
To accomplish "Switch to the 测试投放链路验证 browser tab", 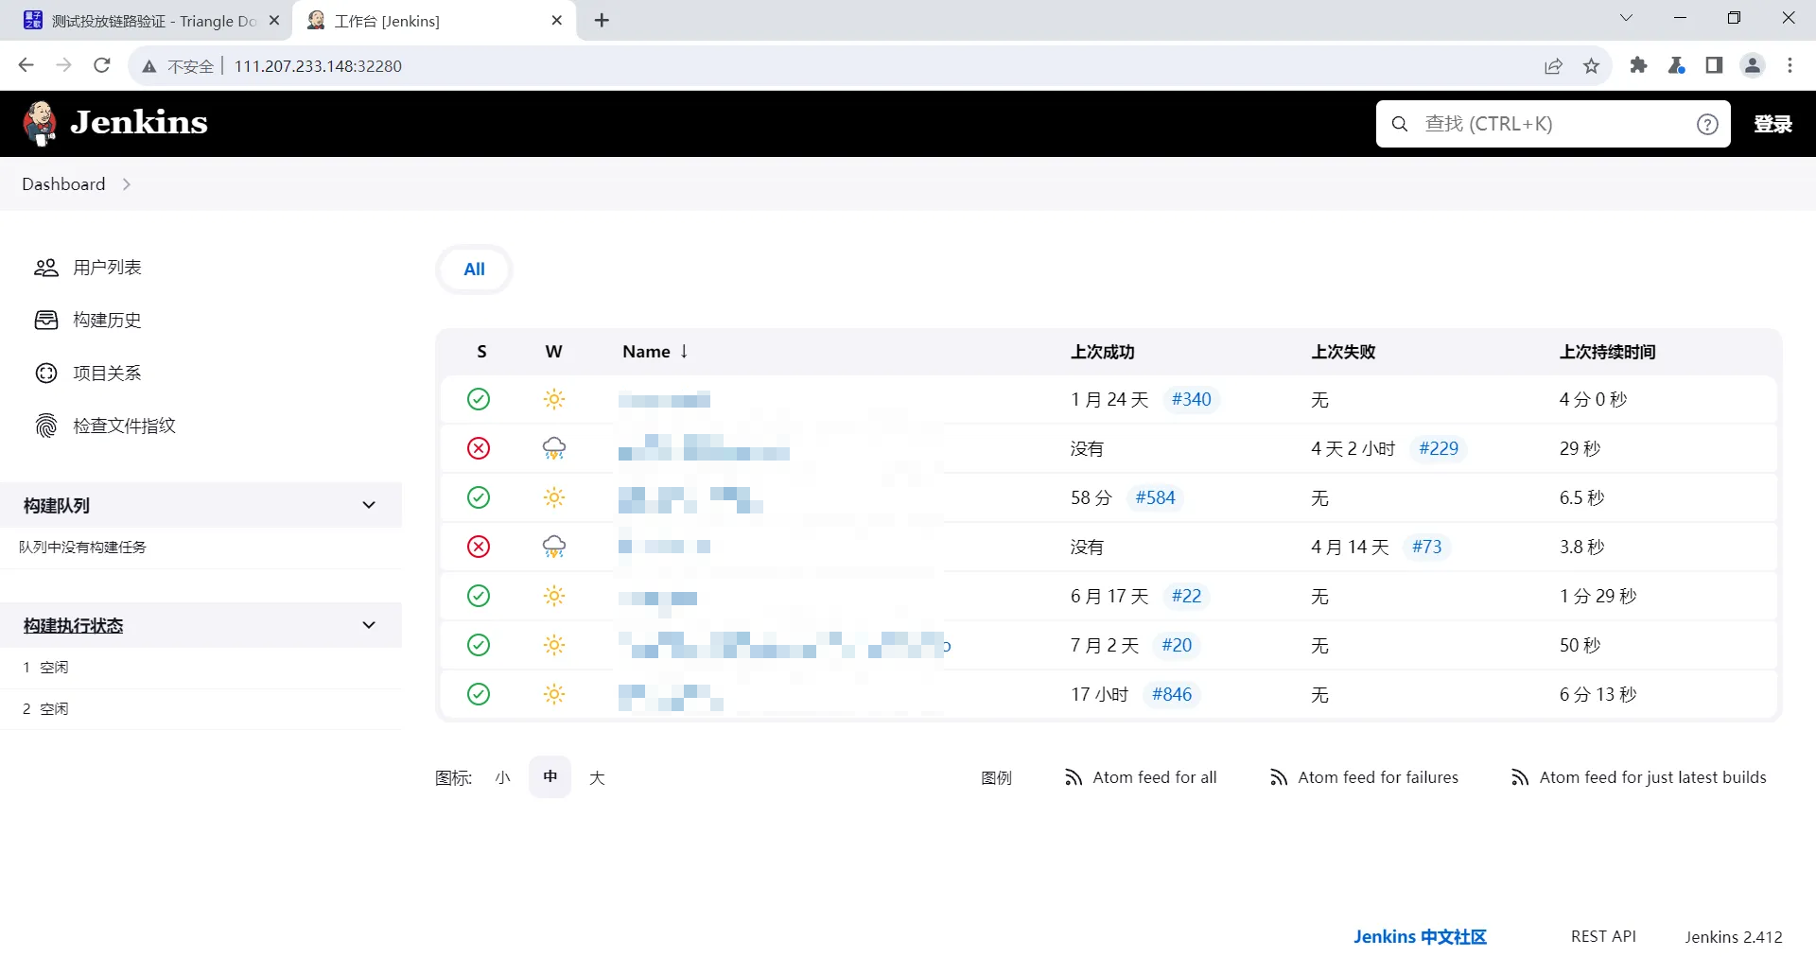I will 151,21.
